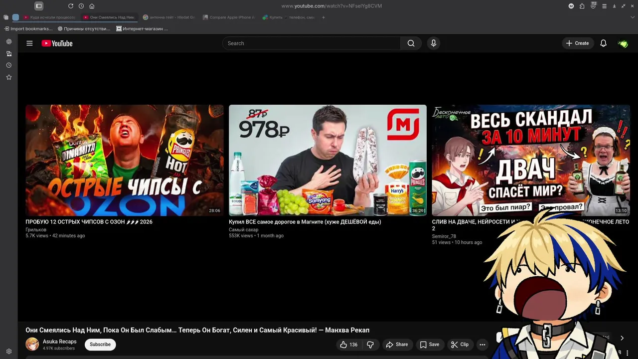Exit fullscreen with the inward arrows icon
The width and height of the screenshot is (638, 359).
pos(623,6)
